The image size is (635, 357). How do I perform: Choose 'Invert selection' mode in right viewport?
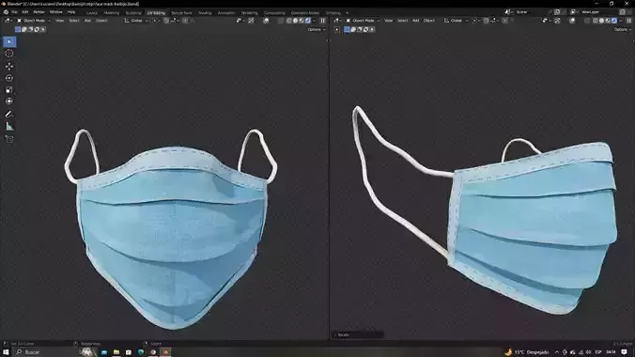click(x=365, y=29)
